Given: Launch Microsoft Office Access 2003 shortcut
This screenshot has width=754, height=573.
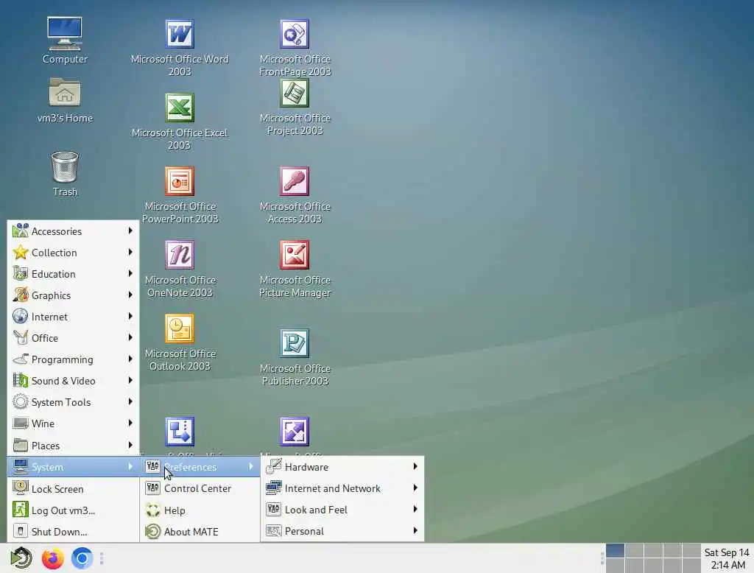Looking at the screenshot, I should pyautogui.click(x=295, y=195).
